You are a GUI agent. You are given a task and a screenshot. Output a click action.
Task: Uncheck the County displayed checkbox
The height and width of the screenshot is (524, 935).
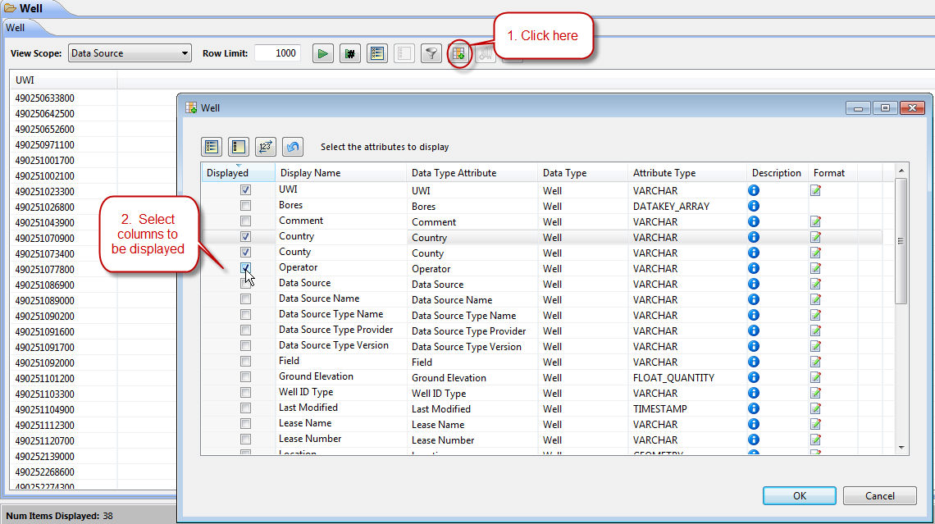pos(245,253)
